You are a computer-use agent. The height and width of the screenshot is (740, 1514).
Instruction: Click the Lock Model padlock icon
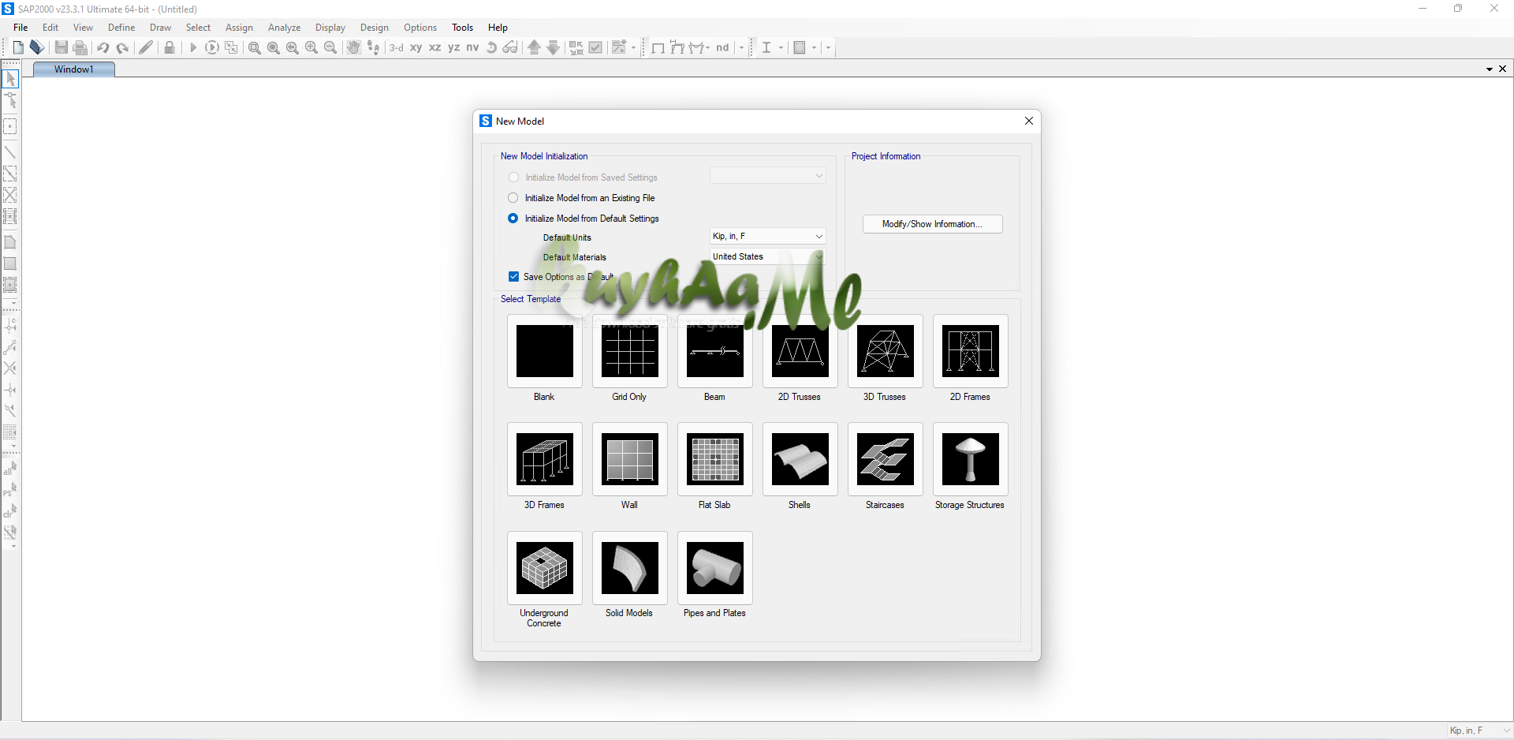tap(170, 47)
